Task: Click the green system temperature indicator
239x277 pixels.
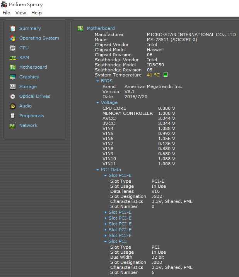Action: tap(166, 74)
